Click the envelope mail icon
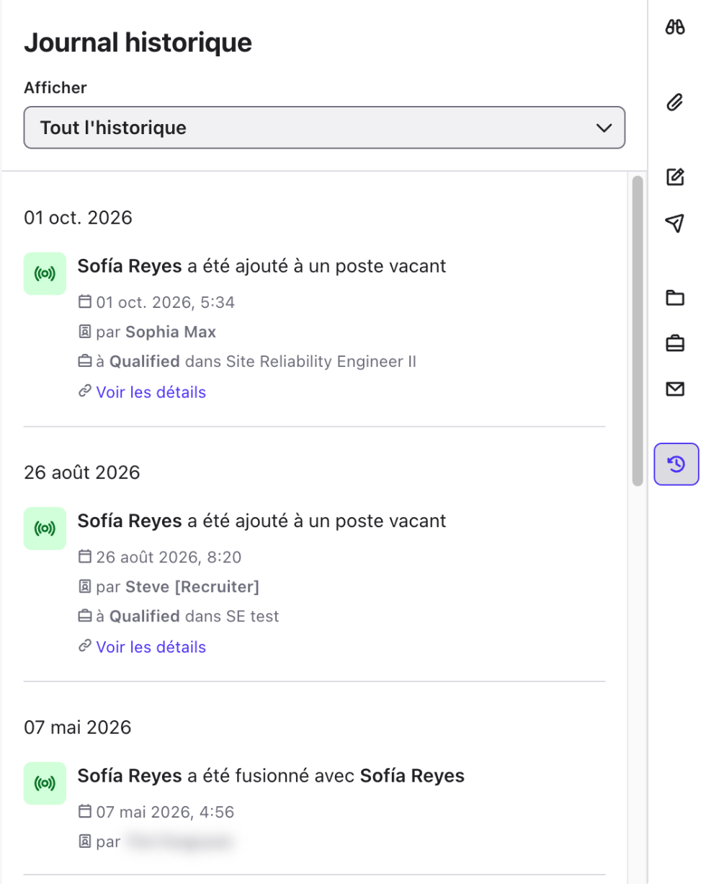706x884 pixels. tap(675, 389)
